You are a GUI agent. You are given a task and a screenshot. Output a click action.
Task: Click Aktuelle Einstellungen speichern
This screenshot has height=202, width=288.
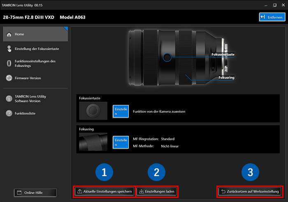click(105, 192)
